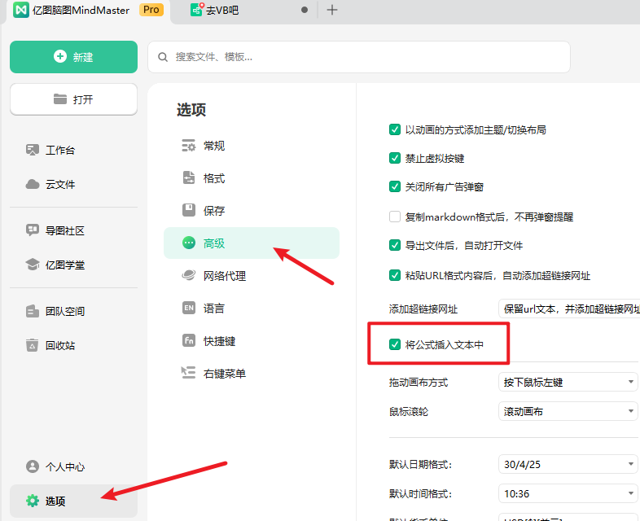This screenshot has width=640, height=521.
Task: Click the 工作台 workbench icon
Action: [33, 150]
